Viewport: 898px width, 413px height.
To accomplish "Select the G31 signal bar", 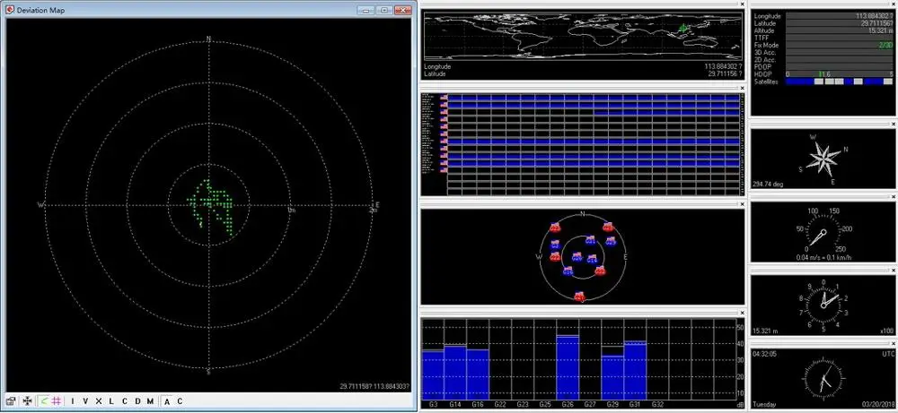I will (x=635, y=370).
